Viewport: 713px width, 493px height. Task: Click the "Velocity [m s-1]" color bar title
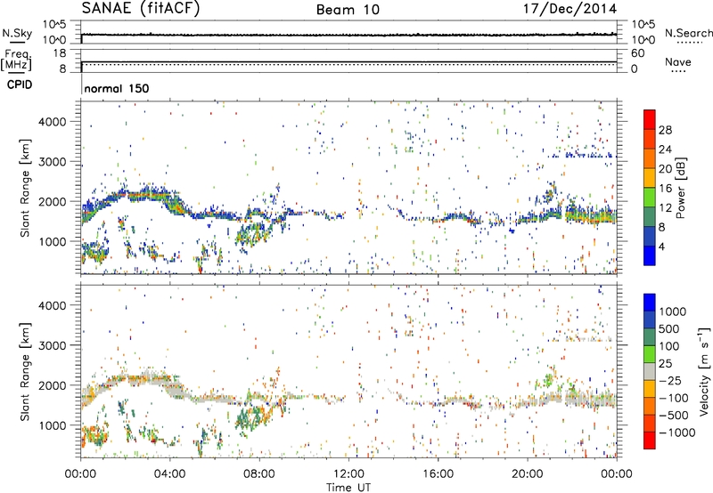(x=704, y=371)
